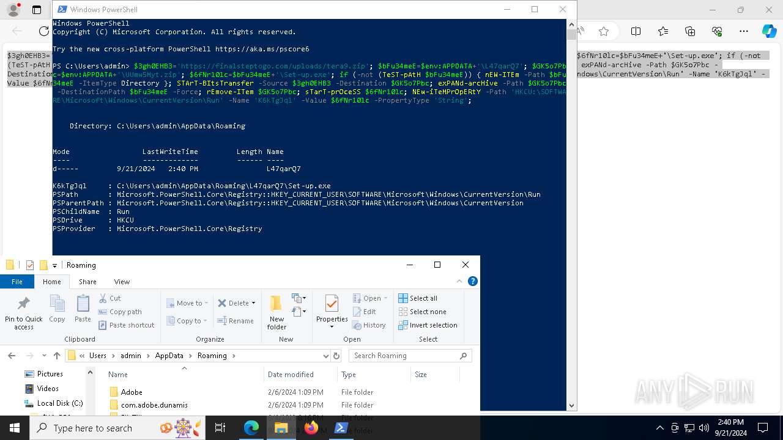This screenshot has height=440, width=783.
Task: Click Invert selection
Action: tap(428, 325)
